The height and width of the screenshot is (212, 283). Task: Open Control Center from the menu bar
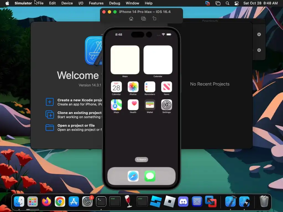click(237, 3)
